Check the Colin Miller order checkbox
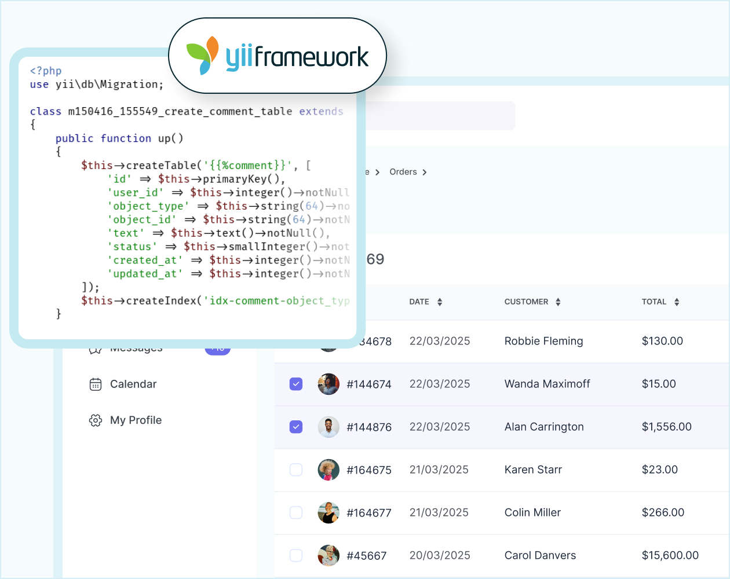 [x=296, y=512]
